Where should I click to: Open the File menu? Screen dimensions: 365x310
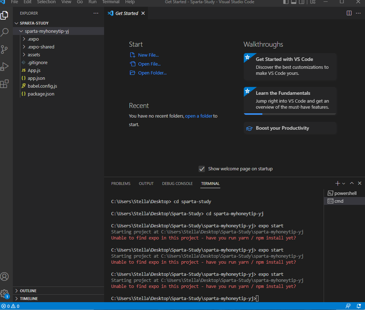pos(14,2)
